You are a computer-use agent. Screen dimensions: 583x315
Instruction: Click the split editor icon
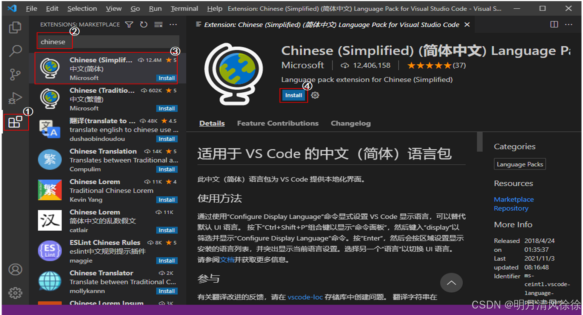point(554,24)
